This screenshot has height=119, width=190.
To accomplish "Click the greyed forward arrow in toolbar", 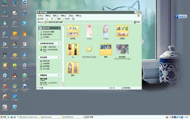I will (47, 19).
